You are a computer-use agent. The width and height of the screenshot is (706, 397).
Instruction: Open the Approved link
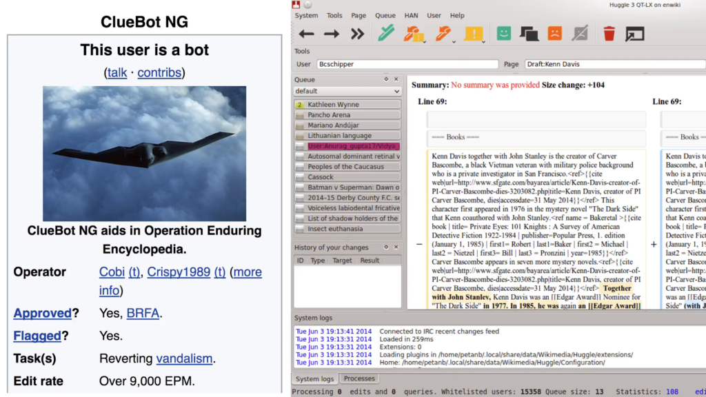click(42, 313)
